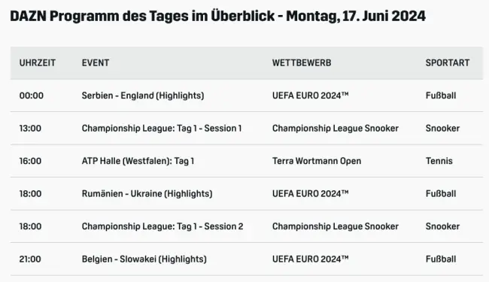Click the UHRZEIT column header

pyautogui.click(x=38, y=63)
